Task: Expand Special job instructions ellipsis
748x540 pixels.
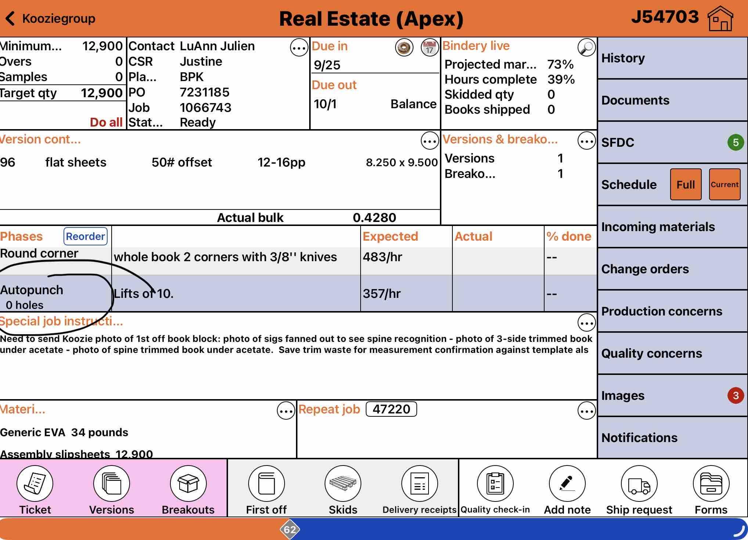Action: coord(586,323)
